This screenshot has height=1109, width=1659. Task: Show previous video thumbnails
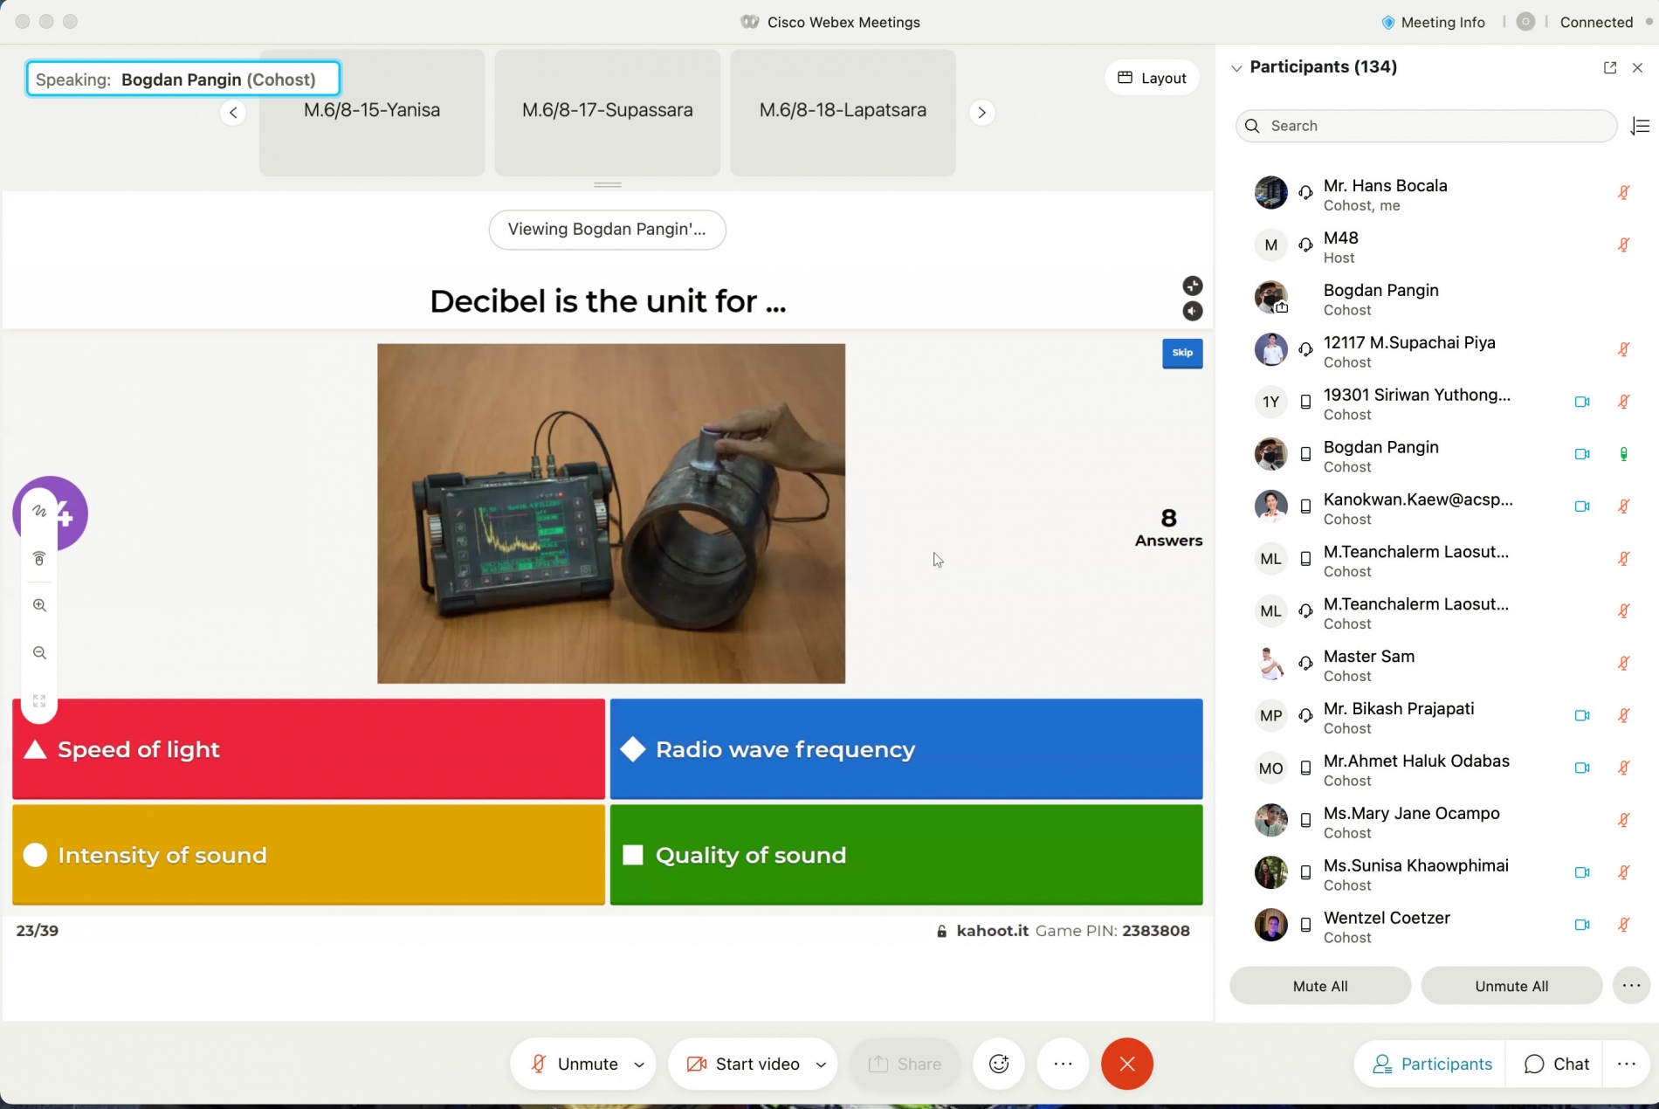(x=233, y=113)
